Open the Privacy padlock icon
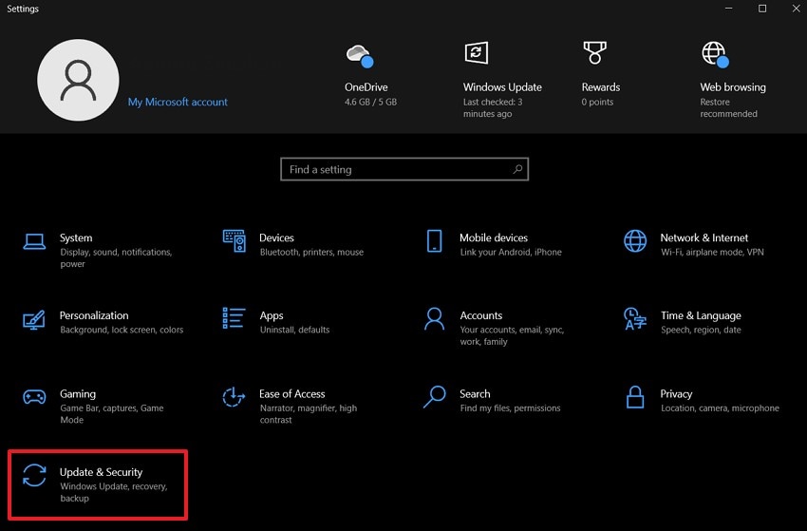807x531 pixels. point(635,396)
